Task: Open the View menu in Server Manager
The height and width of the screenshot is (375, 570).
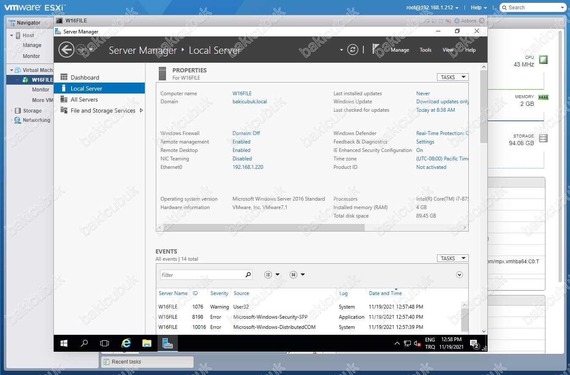Action: (448, 50)
